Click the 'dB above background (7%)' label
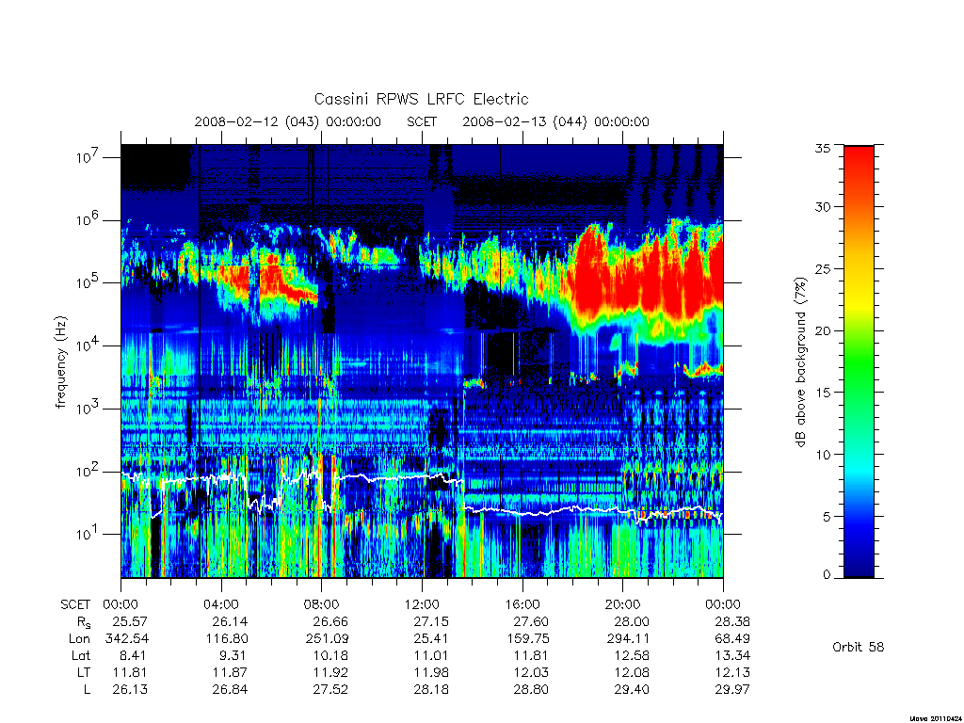The image size is (964, 723). click(800, 361)
